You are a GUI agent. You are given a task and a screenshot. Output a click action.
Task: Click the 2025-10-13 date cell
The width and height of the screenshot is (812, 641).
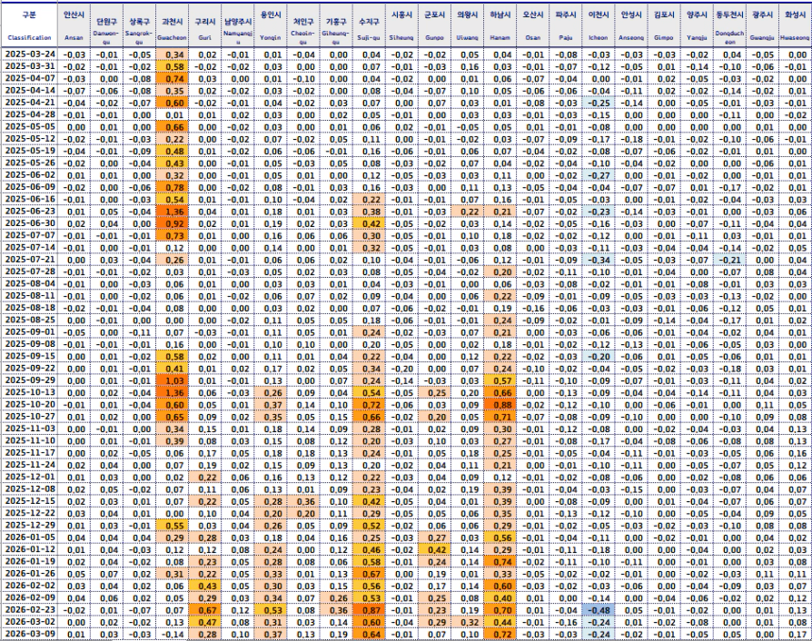pyautogui.click(x=29, y=392)
